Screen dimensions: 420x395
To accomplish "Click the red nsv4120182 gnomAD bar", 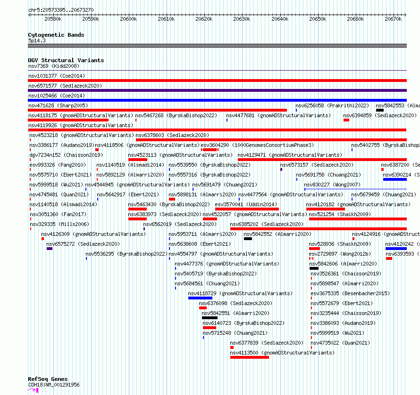I will (x=326, y=209).
